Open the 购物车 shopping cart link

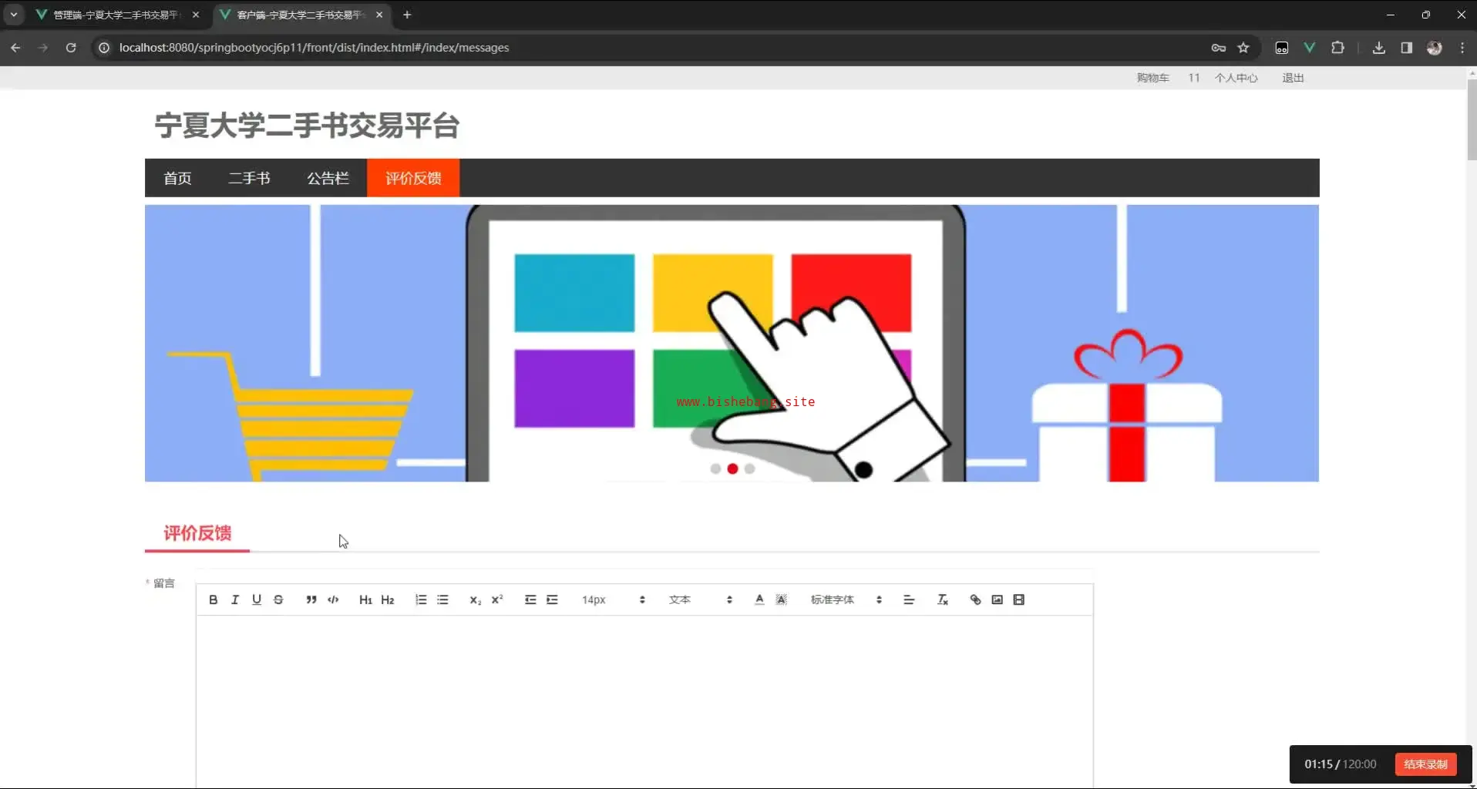point(1152,78)
